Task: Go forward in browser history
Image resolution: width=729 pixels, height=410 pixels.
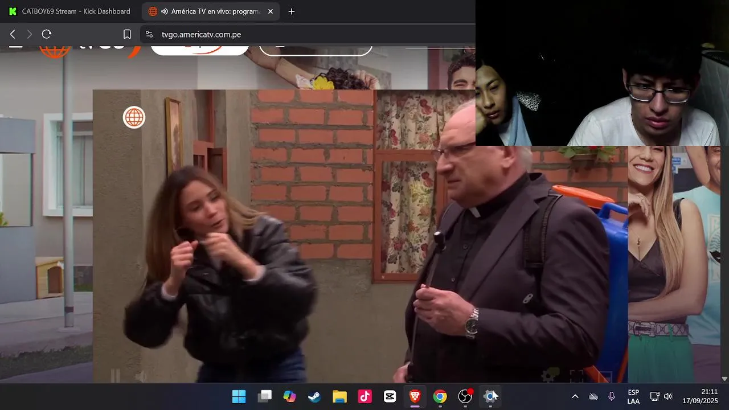Action: click(x=30, y=34)
